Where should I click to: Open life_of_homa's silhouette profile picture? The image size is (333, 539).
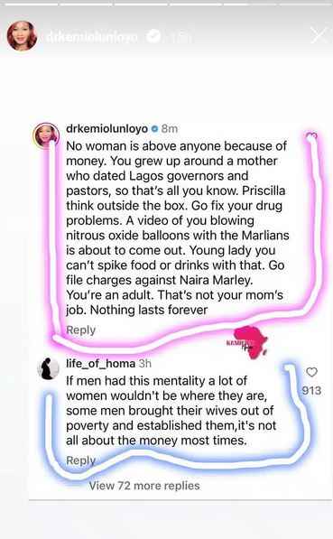(x=48, y=368)
